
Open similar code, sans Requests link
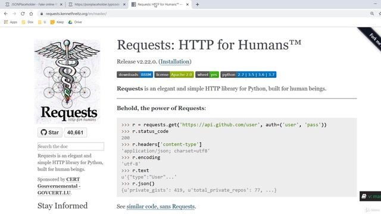click(161, 206)
